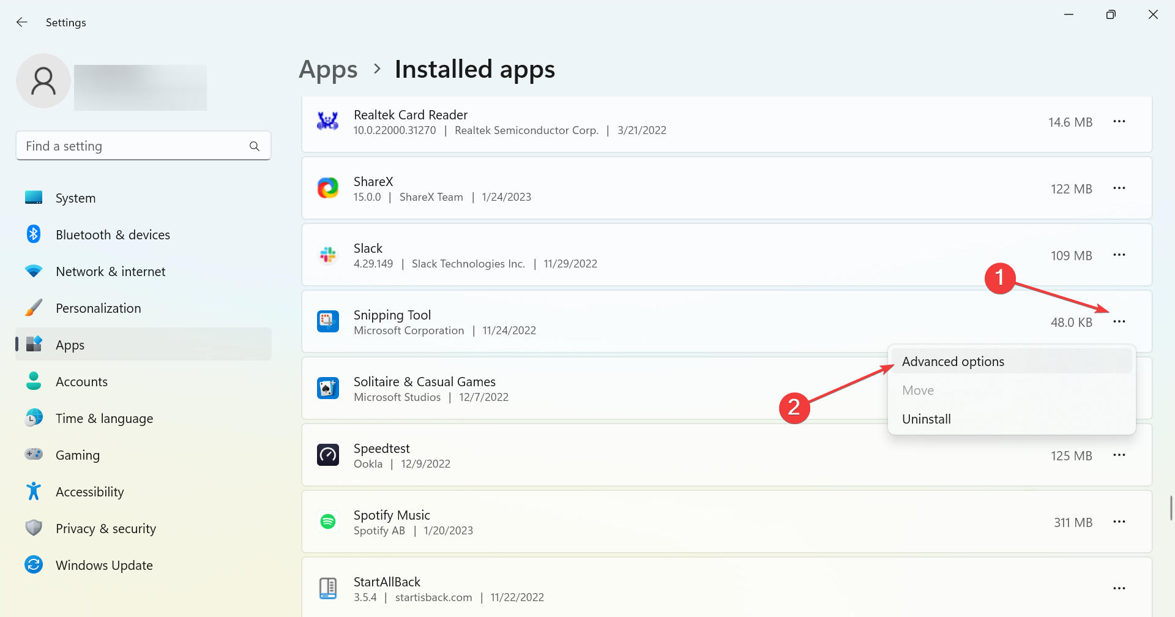Open more options for StartAllBack

tap(1119, 588)
